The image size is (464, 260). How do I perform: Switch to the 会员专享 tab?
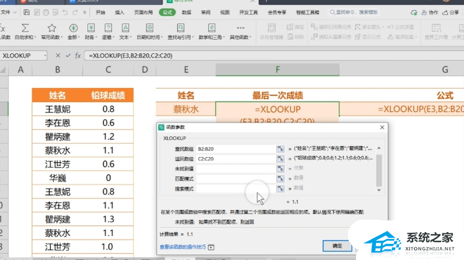click(x=277, y=12)
